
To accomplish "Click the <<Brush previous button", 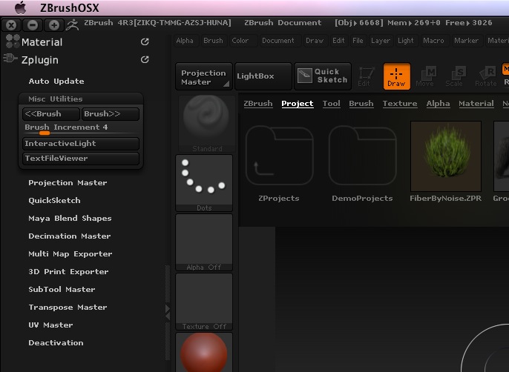I will pos(51,114).
